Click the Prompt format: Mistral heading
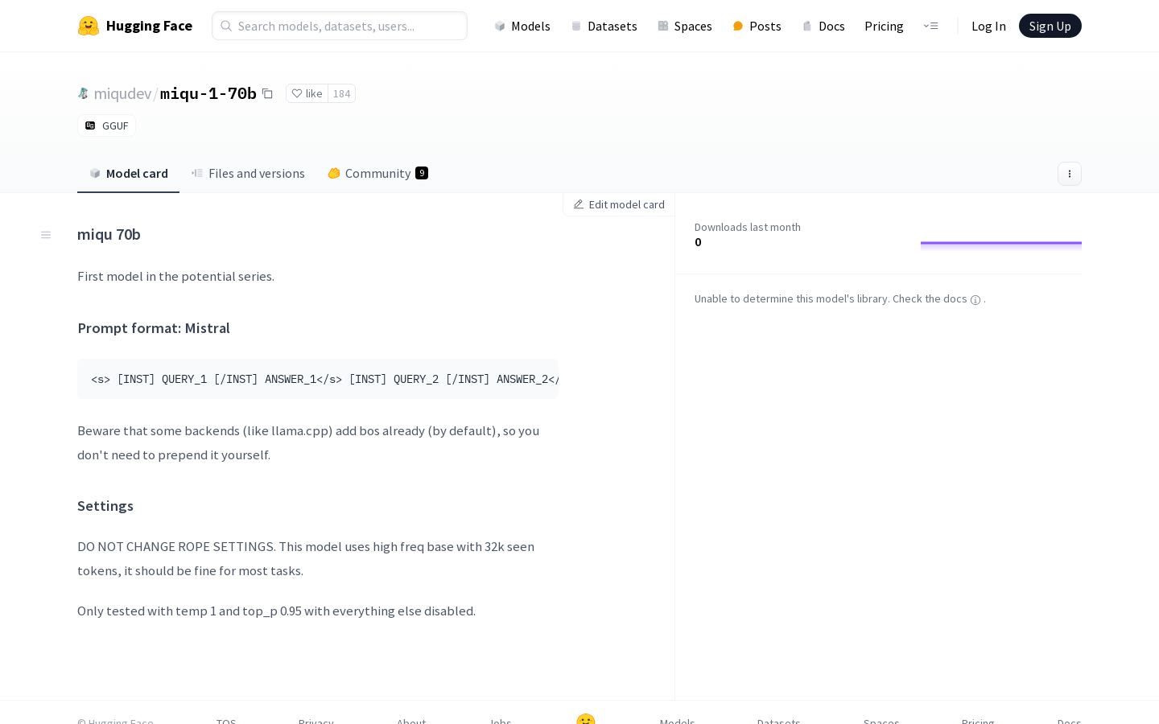The height and width of the screenshot is (724, 1159). point(154,328)
